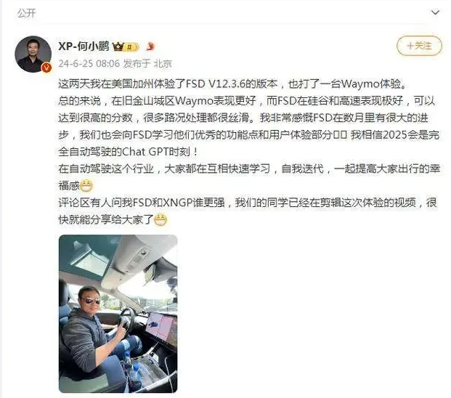Click the crown membership icon

(x=118, y=46)
